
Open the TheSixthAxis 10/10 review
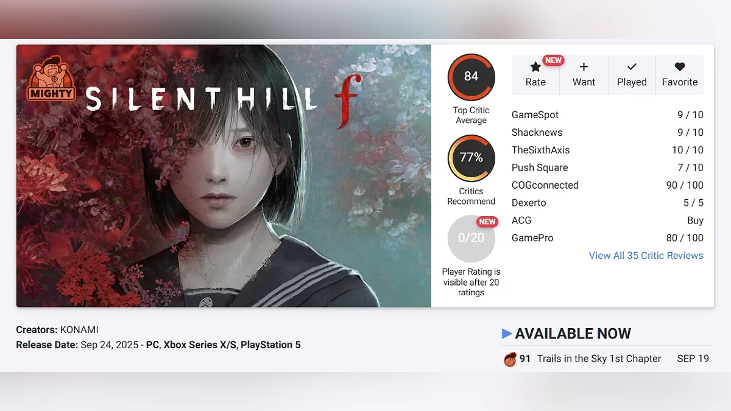click(607, 150)
